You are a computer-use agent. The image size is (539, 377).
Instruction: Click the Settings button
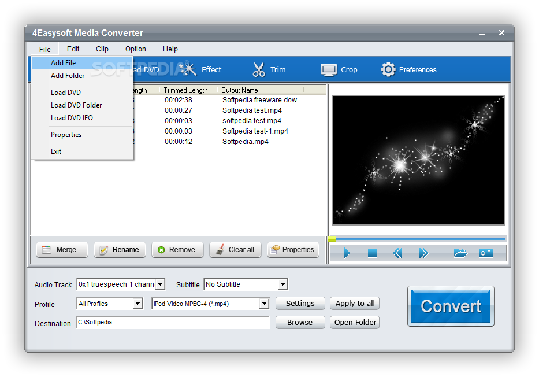300,304
